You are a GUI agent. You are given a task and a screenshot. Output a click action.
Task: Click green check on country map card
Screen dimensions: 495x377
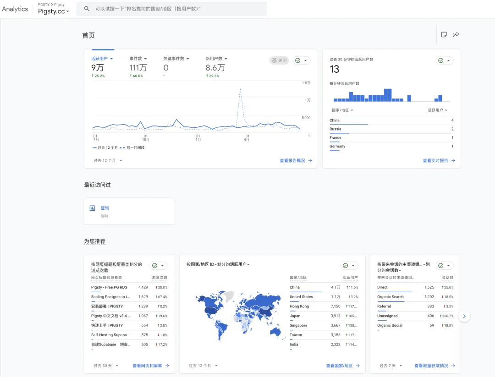point(346,266)
